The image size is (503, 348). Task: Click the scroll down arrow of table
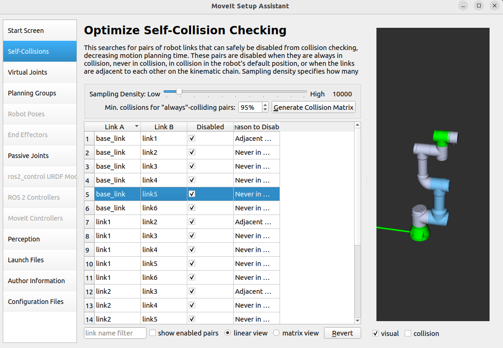pos(357,320)
